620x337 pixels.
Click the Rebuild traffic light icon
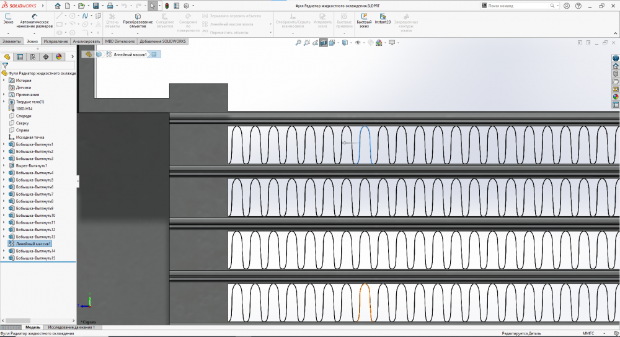pos(167,6)
